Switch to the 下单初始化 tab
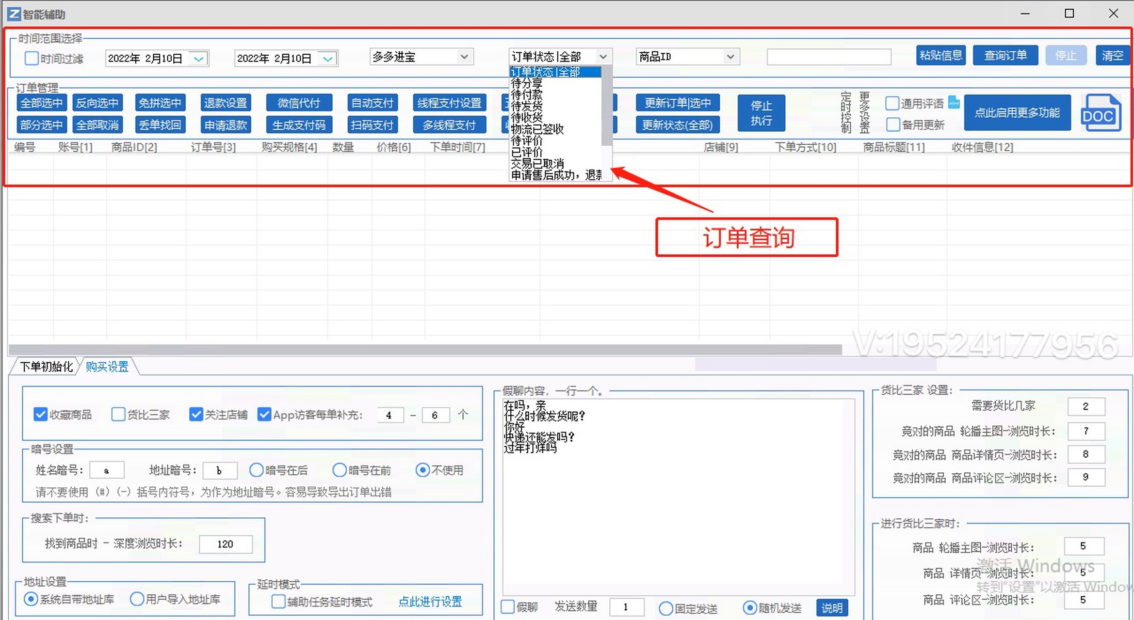The height and width of the screenshot is (620, 1134). pyautogui.click(x=46, y=367)
